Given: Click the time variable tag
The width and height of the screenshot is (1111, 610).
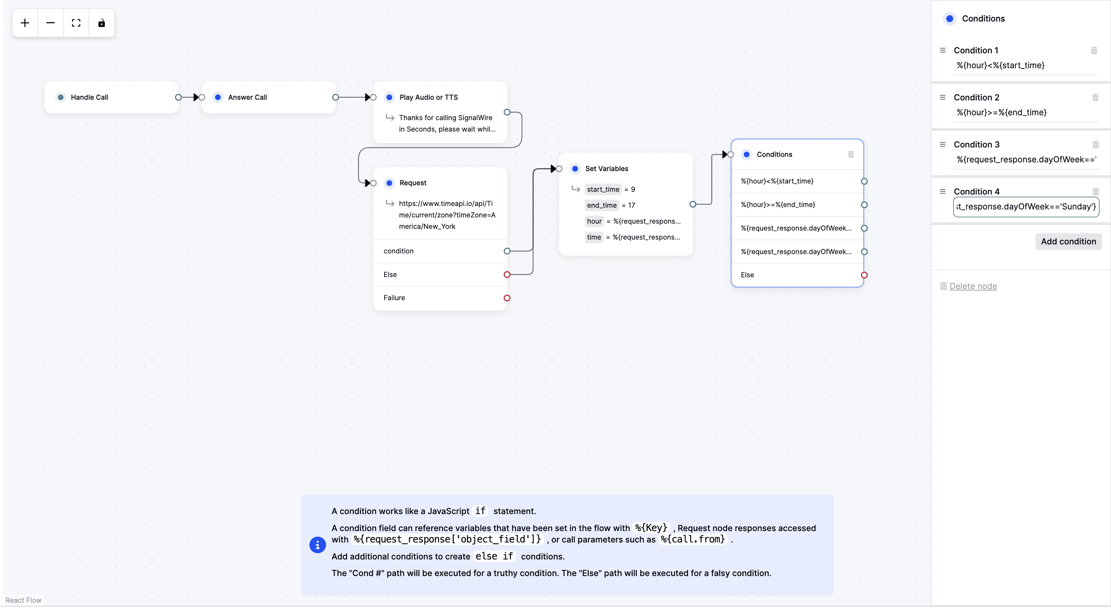Looking at the screenshot, I should coord(594,237).
